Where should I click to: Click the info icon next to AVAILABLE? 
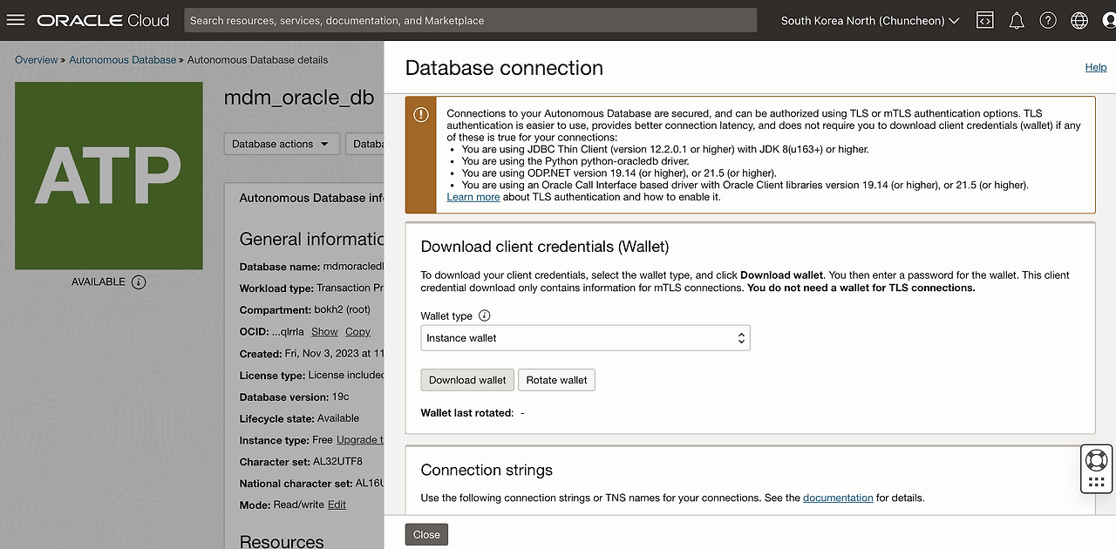(139, 282)
